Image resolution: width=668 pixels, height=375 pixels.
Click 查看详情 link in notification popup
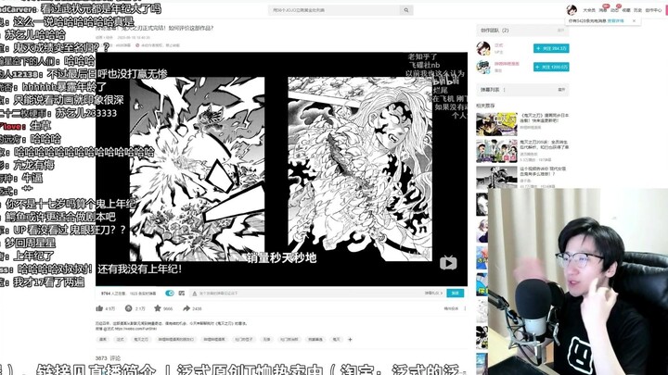click(616, 20)
